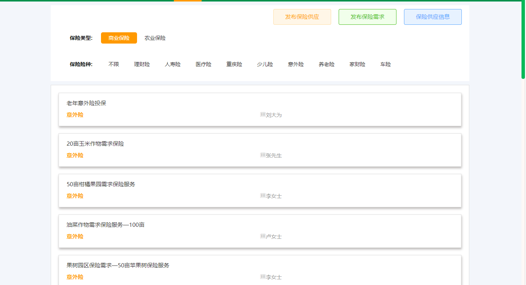Open 油菜作物需求保险服务—100亩 card
The image size is (526, 285).
pyautogui.click(x=106, y=225)
